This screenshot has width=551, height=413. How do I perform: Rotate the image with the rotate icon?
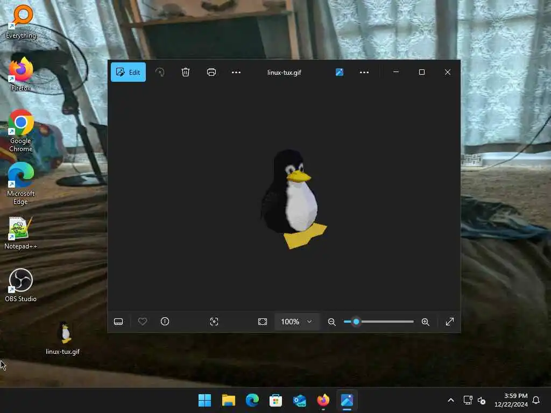pos(160,72)
